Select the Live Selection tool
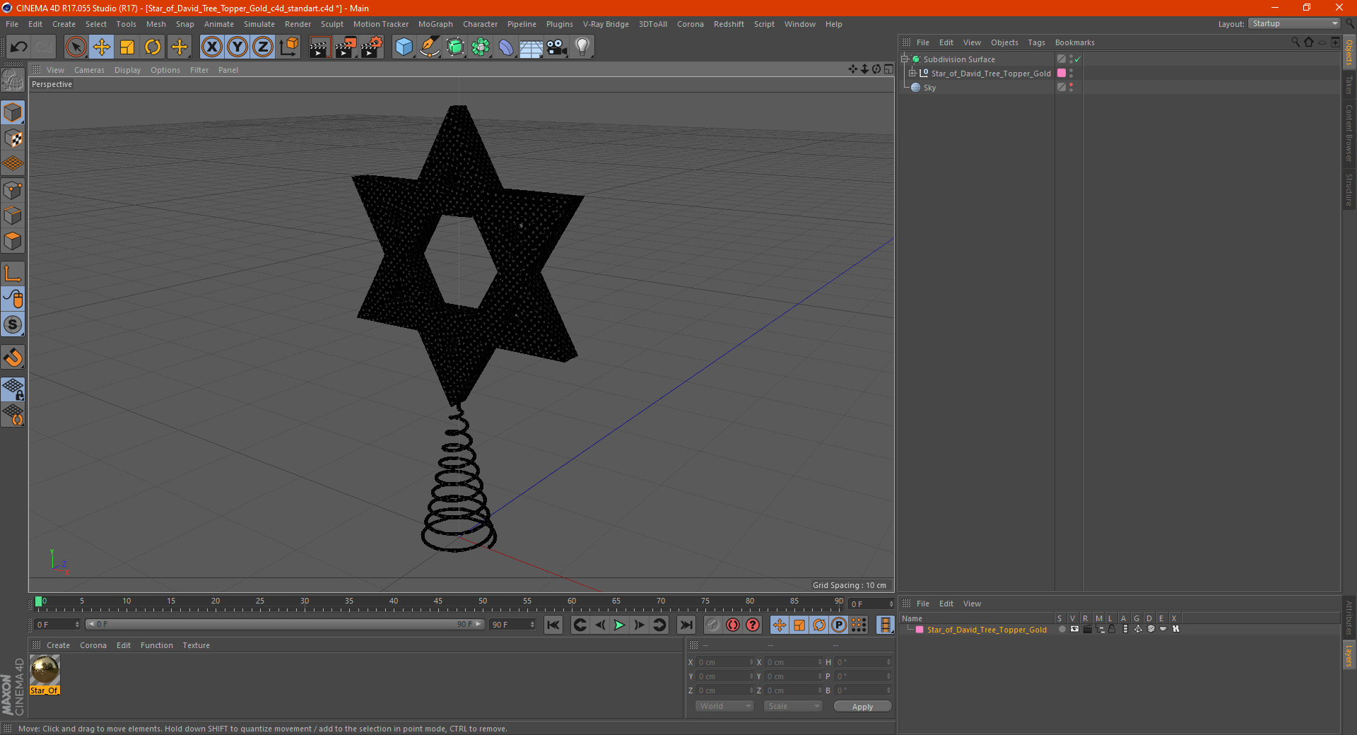Screen dimensions: 1357x735 [x=76, y=47]
